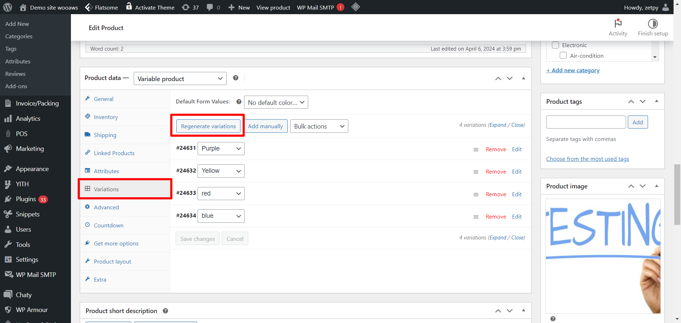The width and height of the screenshot is (681, 323).
Task: Open the red attribute dropdown
Action: 221,193
